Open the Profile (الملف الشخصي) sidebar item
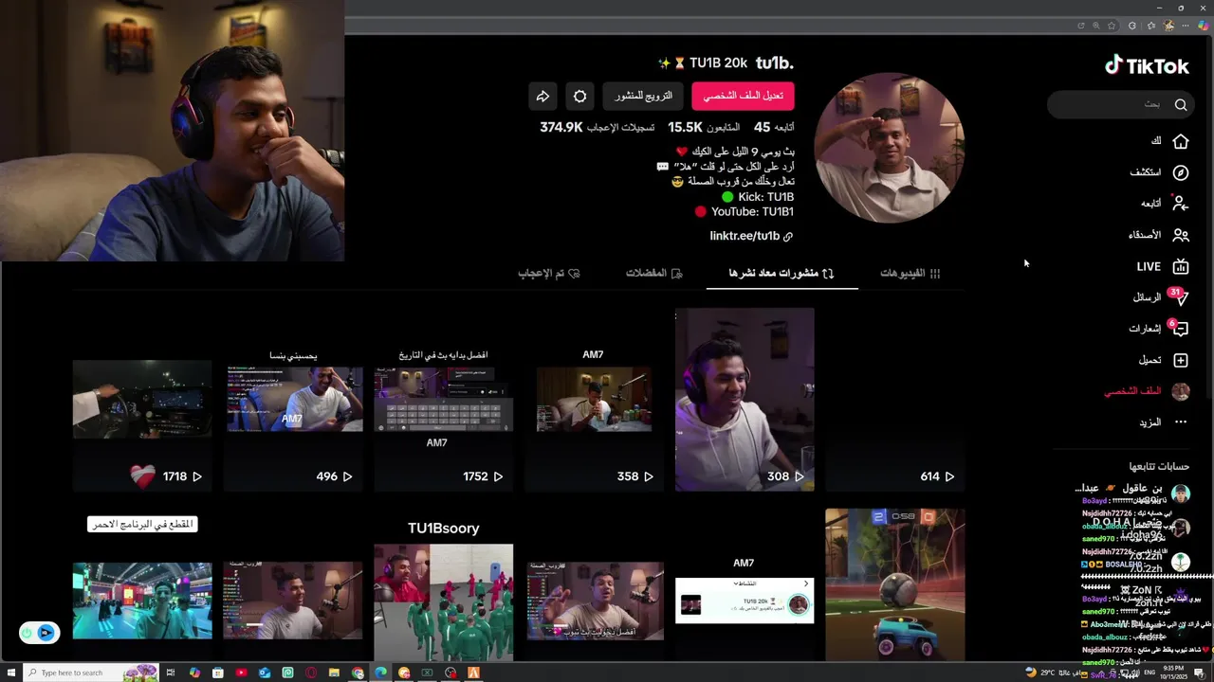This screenshot has width=1214, height=682. pyautogui.click(x=1147, y=391)
